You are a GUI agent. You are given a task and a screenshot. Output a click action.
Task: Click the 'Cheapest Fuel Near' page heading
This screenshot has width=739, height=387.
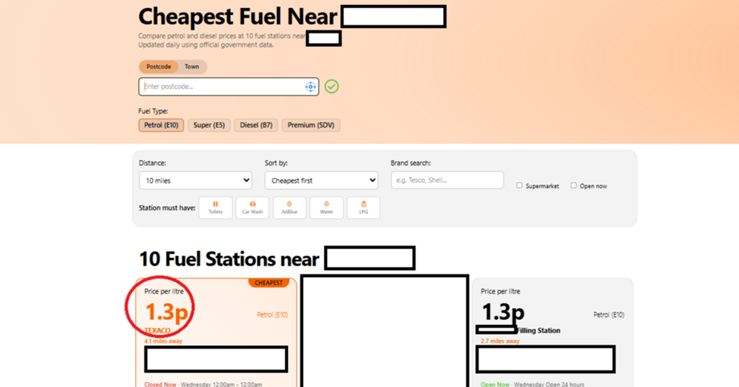(x=237, y=17)
